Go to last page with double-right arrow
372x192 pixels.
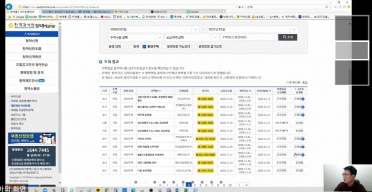(x=246, y=185)
